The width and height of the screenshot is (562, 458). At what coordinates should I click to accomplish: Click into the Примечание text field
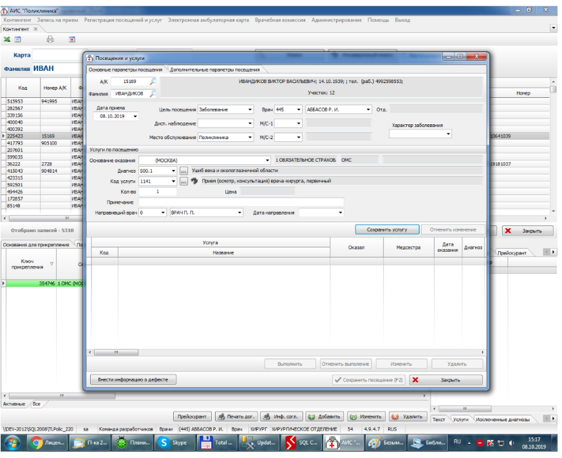click(241, 202)
